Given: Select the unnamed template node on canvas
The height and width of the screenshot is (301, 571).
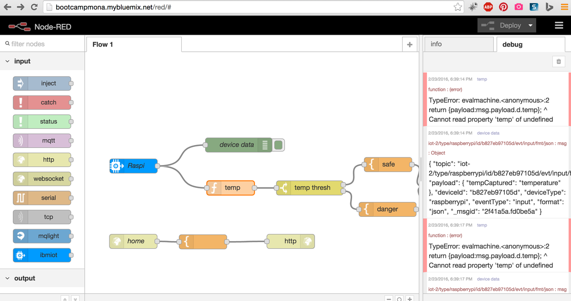Looking at the screenshot, I should point(203,241).
